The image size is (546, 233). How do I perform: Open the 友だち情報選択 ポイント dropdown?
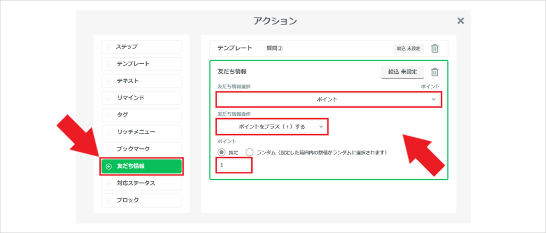click(328, 99)
